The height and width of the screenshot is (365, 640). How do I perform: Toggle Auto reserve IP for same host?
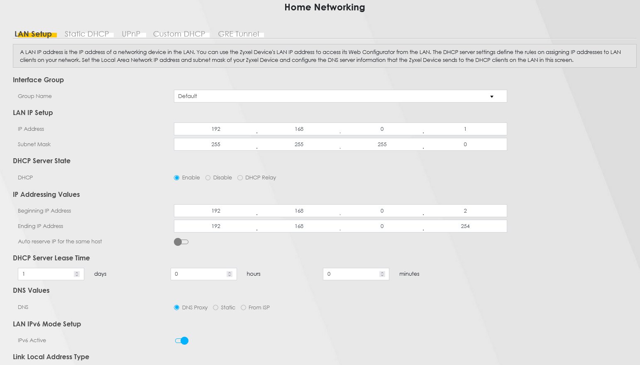point(181,242)
